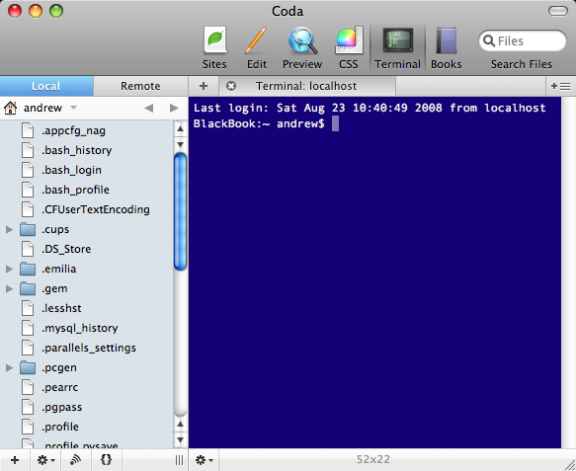Open the Sites leaf icon
The width and height of the screenshot is (576, 471).
215,40
